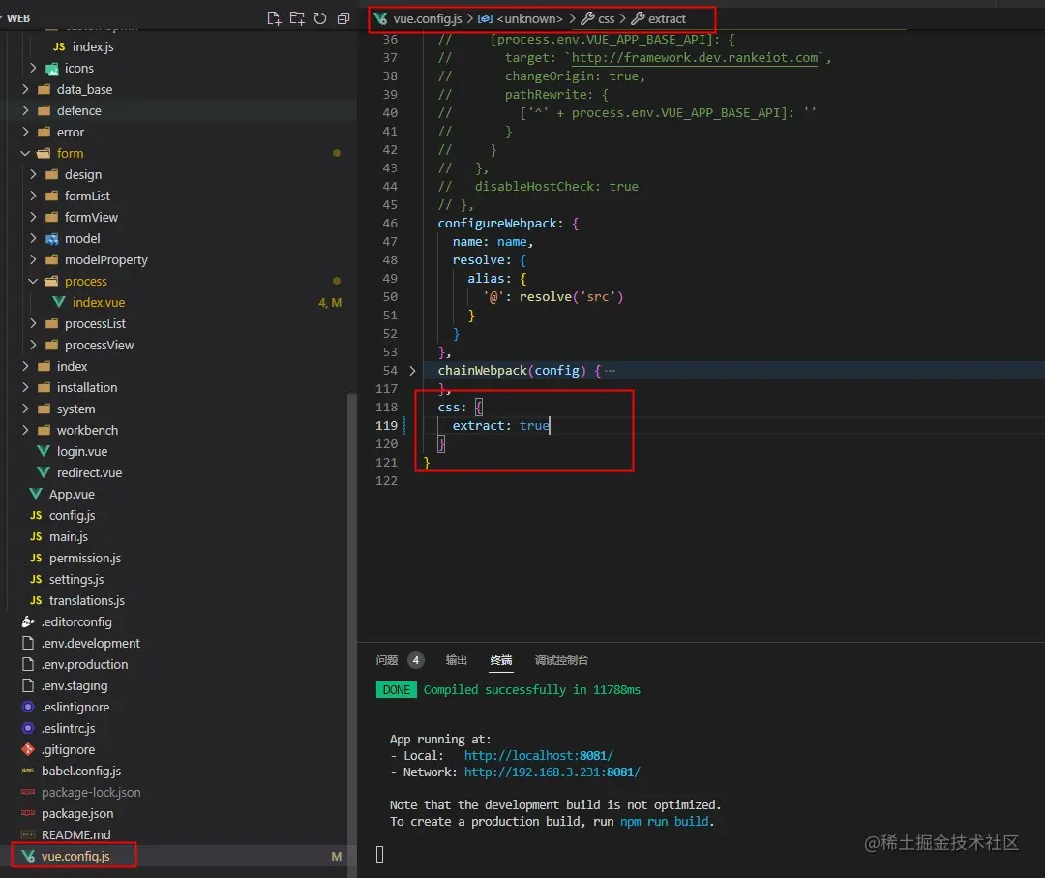Click the New Folder icon in explorer header
Image resolution: width=1045 pixels, height=878 pixels.
(297, 18)
